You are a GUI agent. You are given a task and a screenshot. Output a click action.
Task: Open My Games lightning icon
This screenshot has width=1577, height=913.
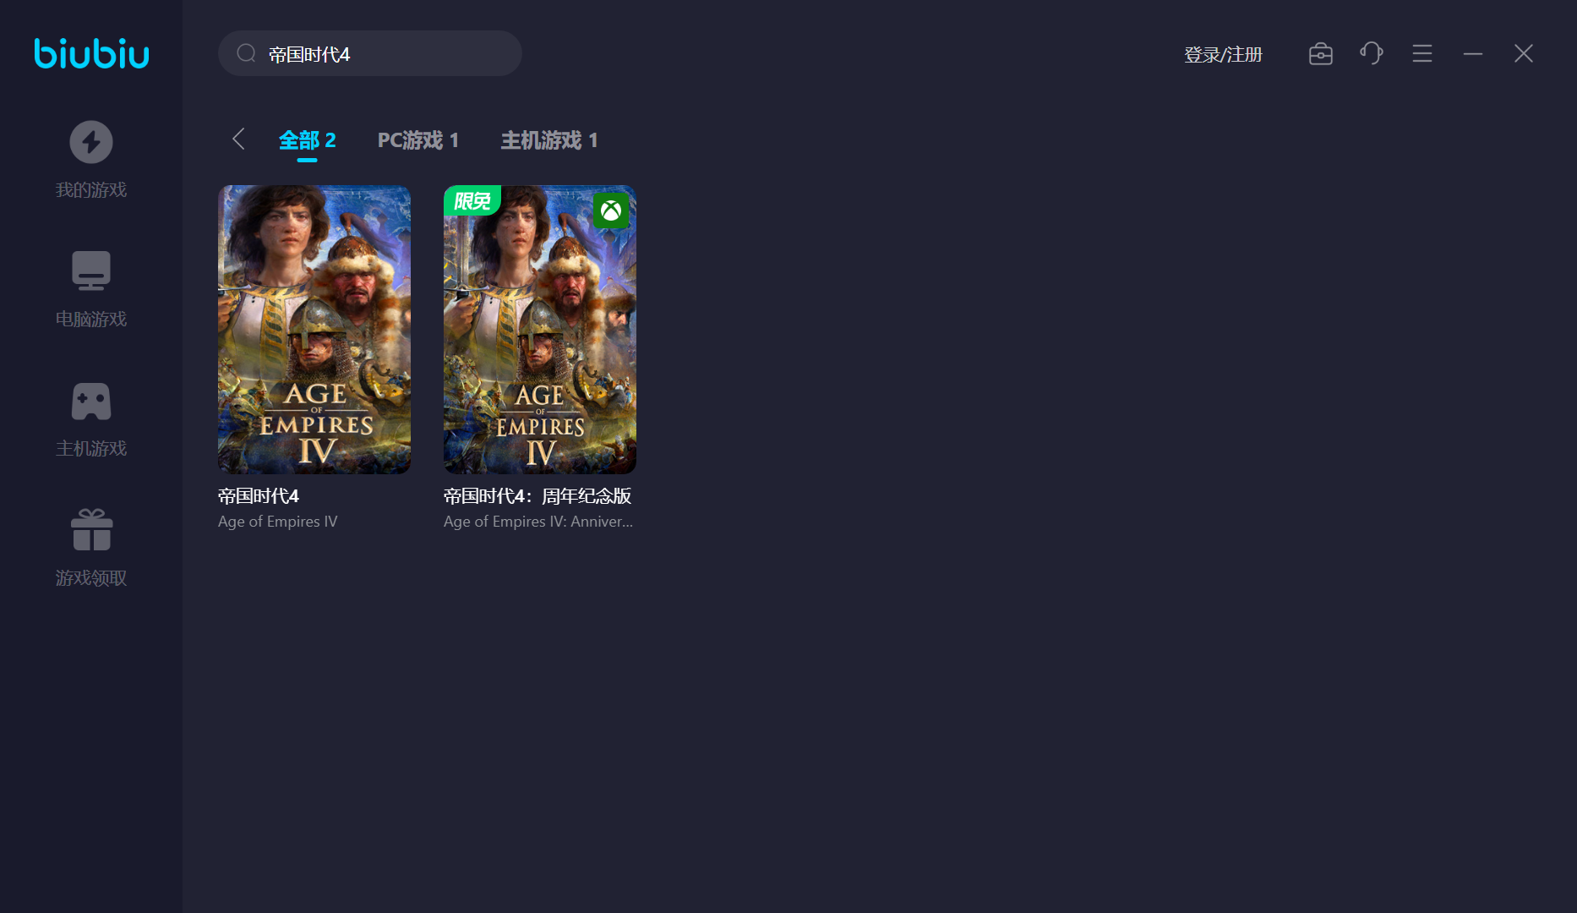coord(91,142)
